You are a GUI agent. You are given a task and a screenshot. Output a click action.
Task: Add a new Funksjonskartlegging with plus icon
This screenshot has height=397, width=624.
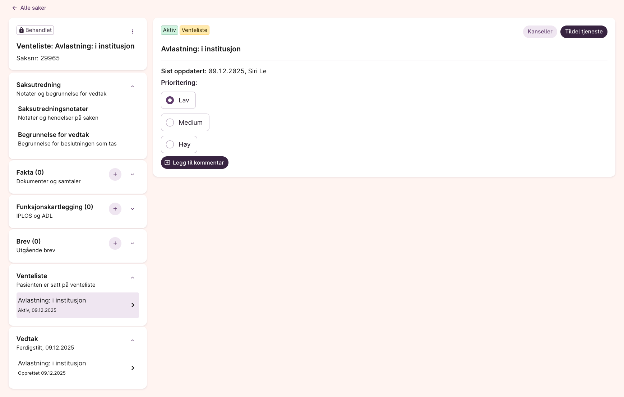(115, 209)
